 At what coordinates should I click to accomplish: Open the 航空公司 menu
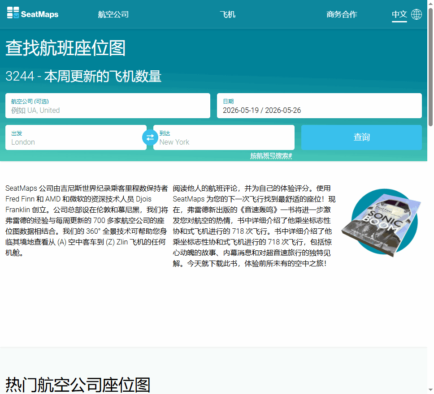tap(113, 14)
